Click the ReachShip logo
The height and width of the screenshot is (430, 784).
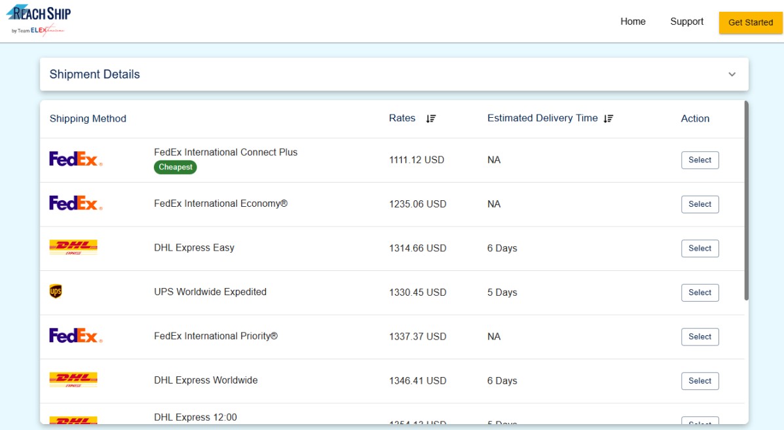coord(39,20)
